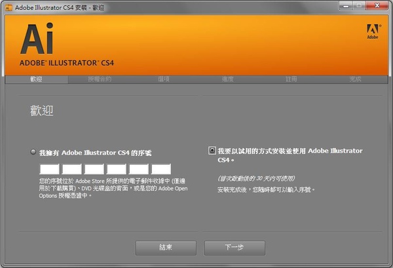Click the installer icon in title bar

click(9, 8)
